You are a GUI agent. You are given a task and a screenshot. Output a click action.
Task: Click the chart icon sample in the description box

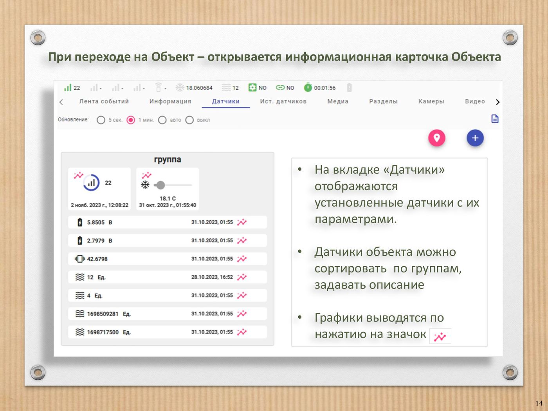coord(440,336)
